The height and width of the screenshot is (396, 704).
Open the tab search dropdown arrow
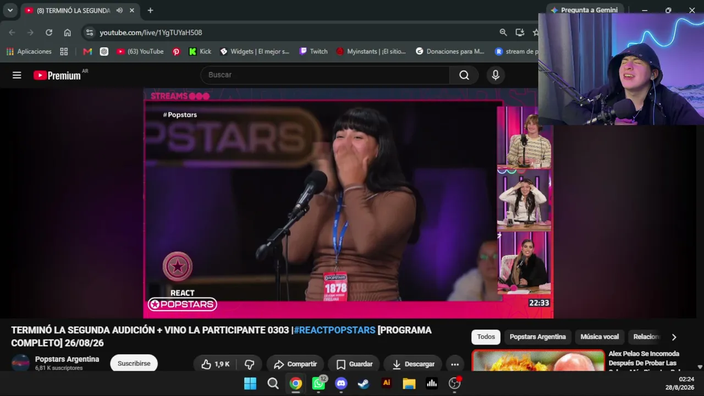(10, 10)
